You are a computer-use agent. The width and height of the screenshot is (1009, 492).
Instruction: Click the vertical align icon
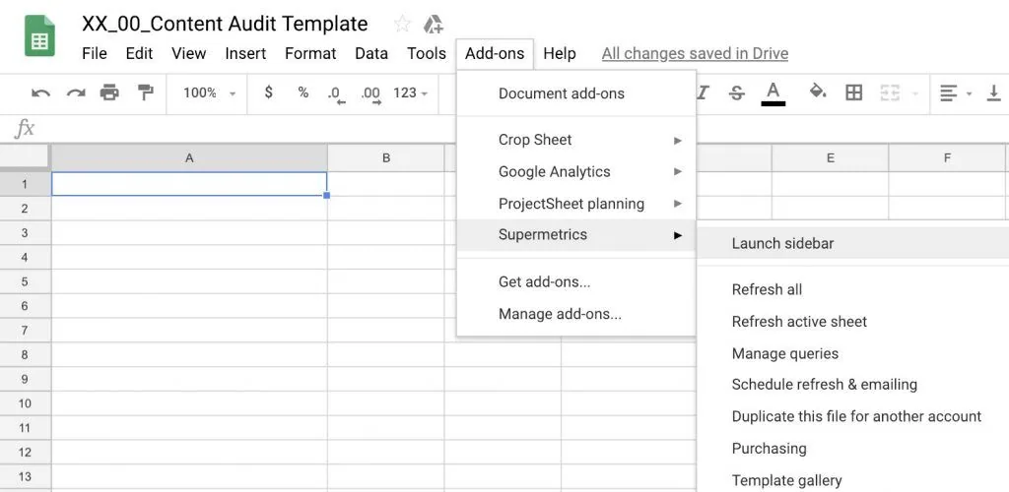pos(994,93)
